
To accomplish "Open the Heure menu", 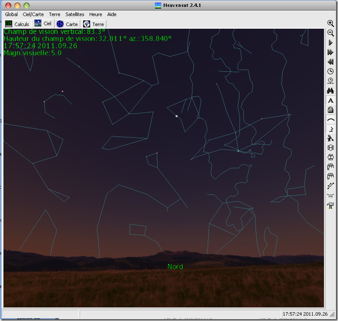I will pos(96,14).
